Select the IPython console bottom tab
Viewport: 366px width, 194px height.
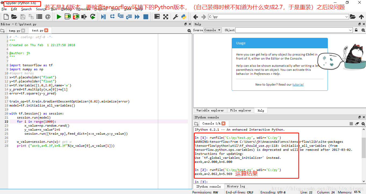[x=208, y=186]
